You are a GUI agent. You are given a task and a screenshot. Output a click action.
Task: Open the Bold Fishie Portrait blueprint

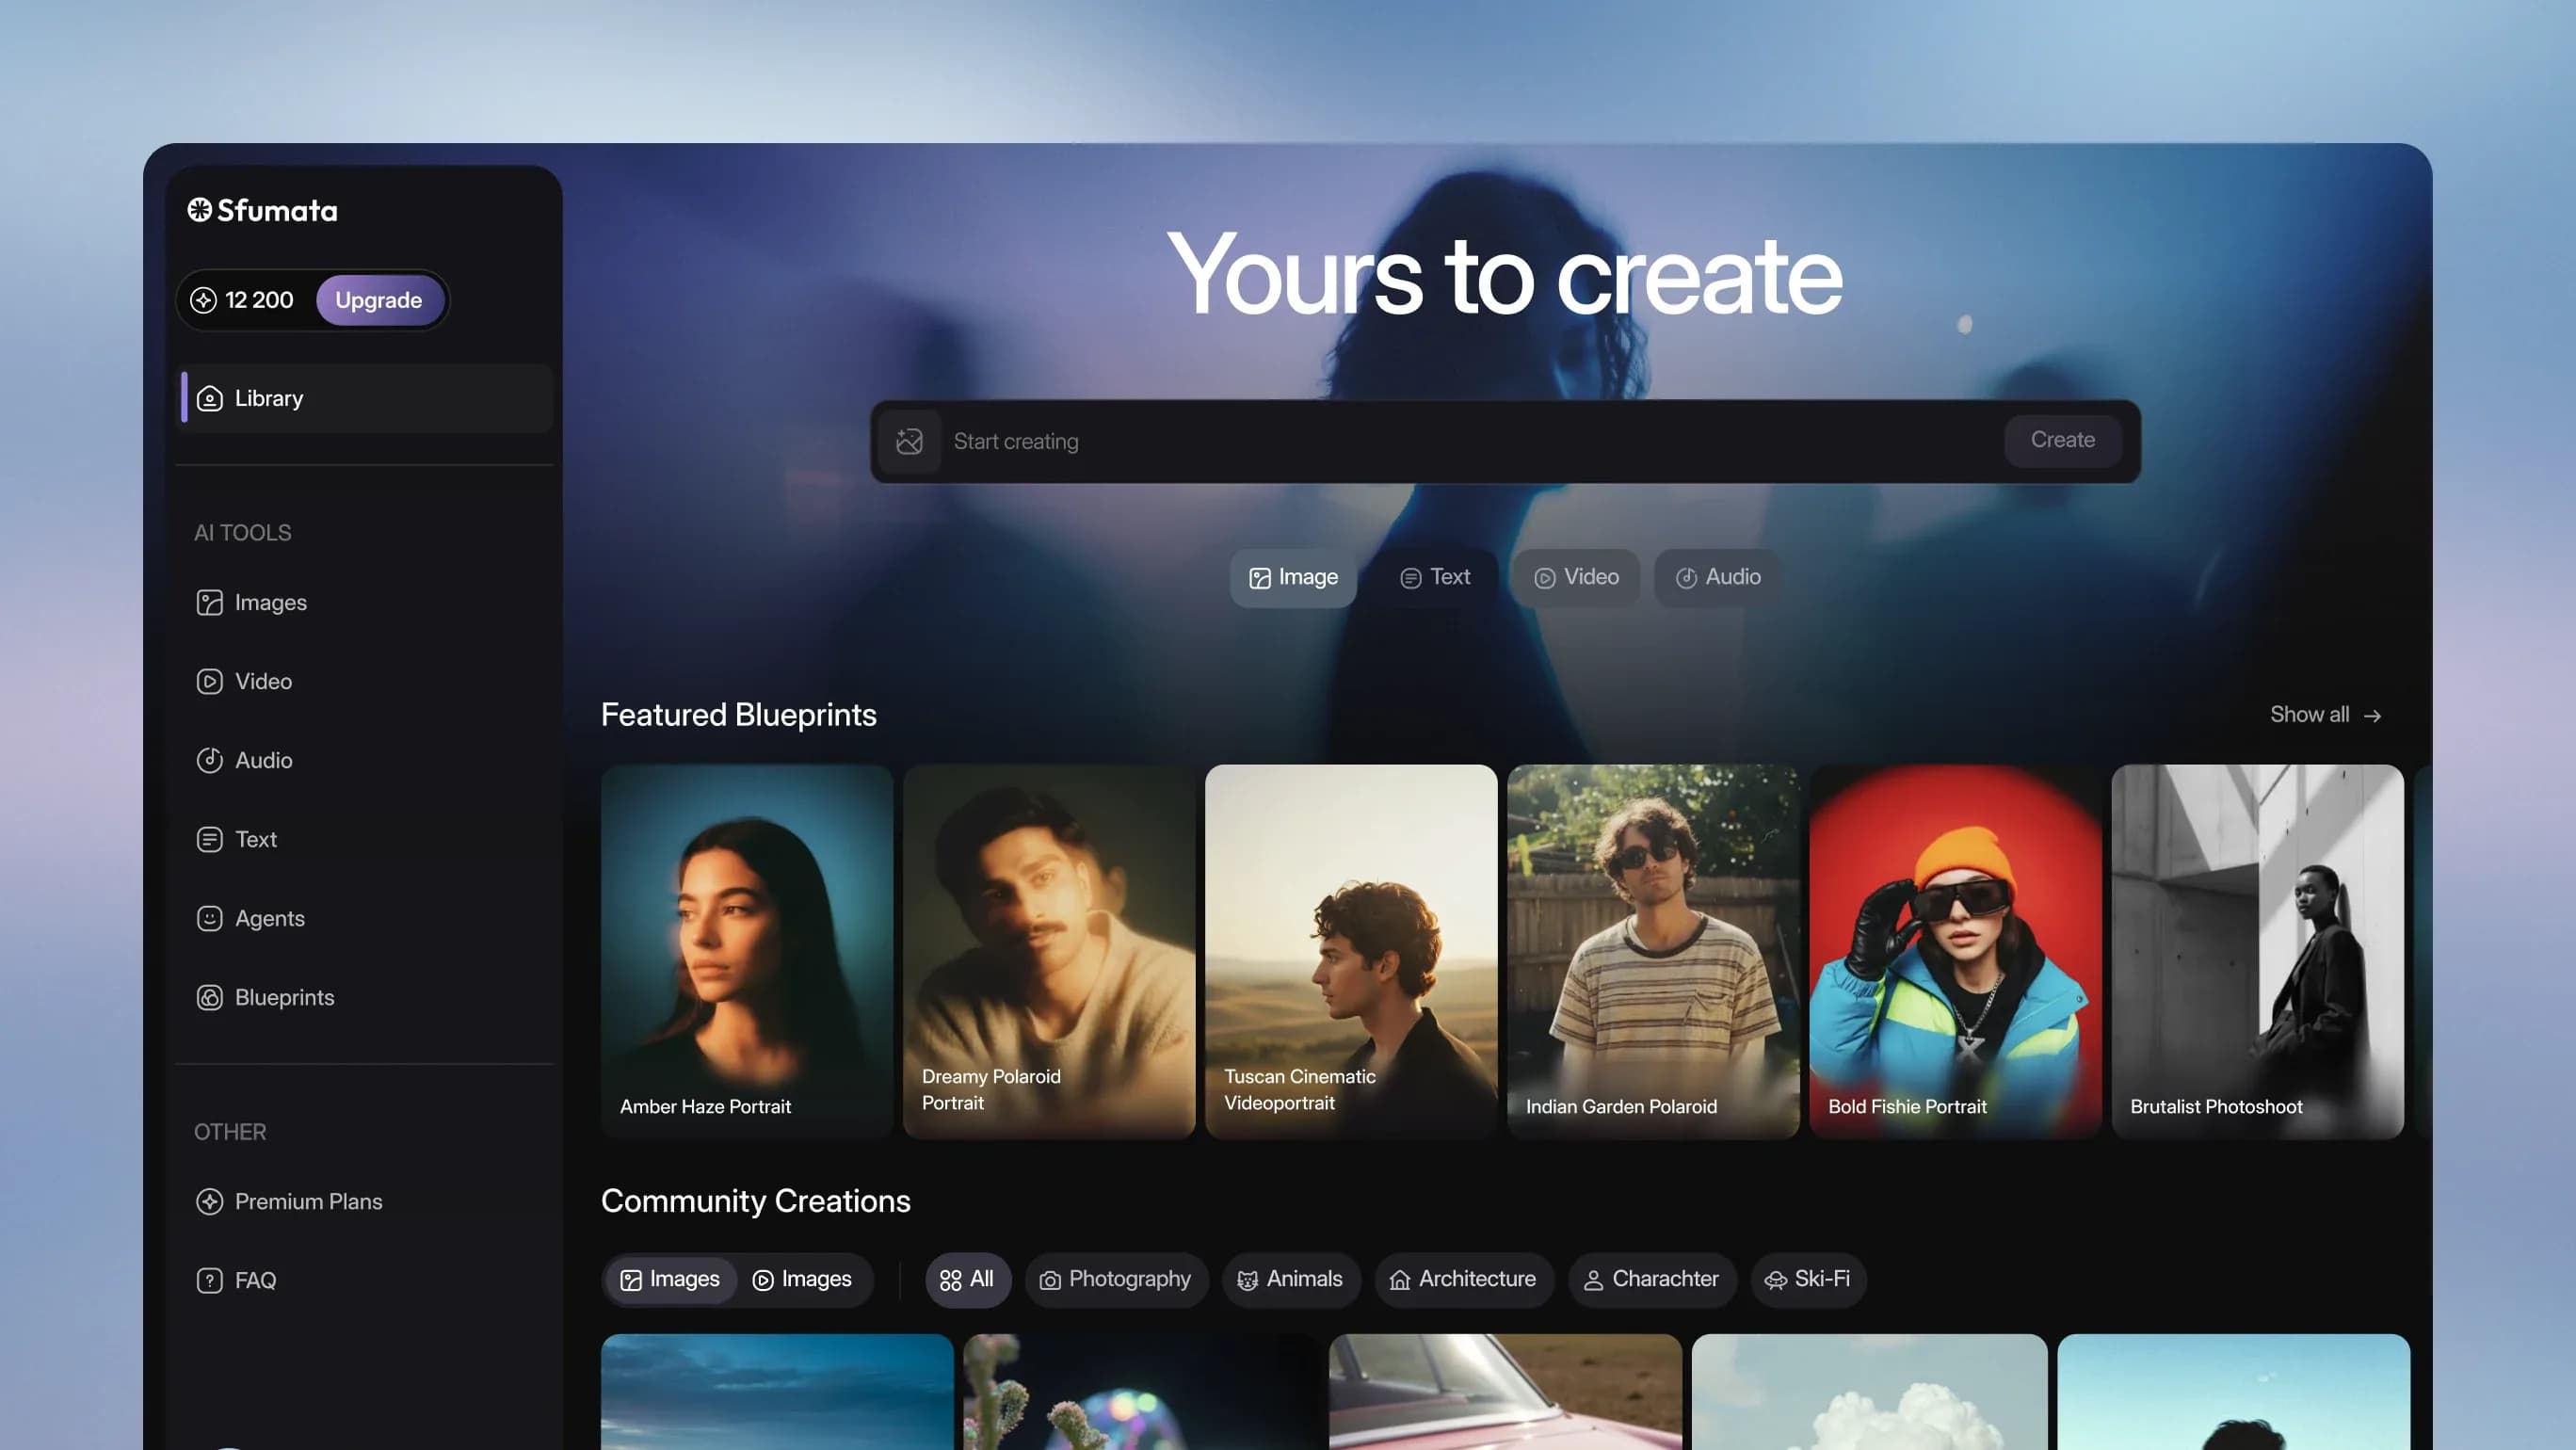coord(1955,951)
